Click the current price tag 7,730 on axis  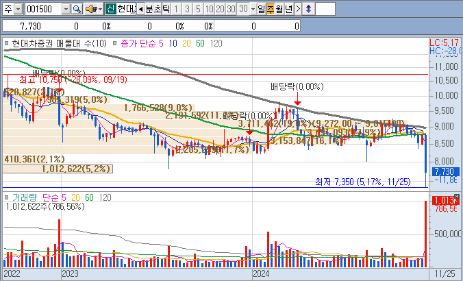(x=446, y=171)
